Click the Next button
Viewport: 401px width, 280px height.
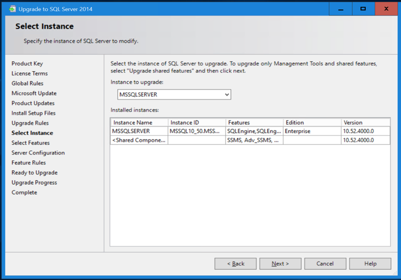click(280, 264)
